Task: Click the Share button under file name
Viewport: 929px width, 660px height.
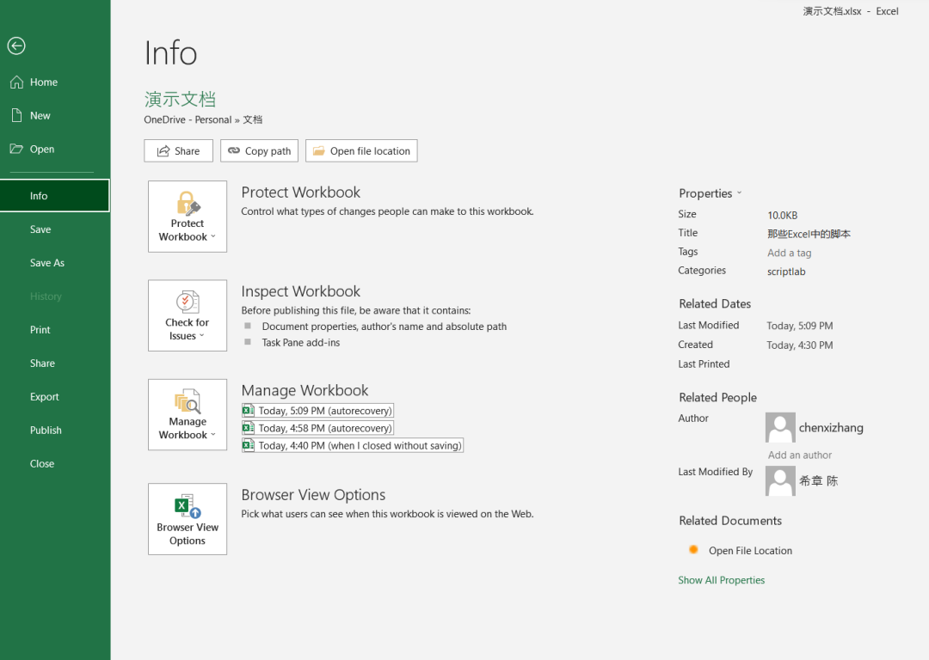Action: [178, 151]
